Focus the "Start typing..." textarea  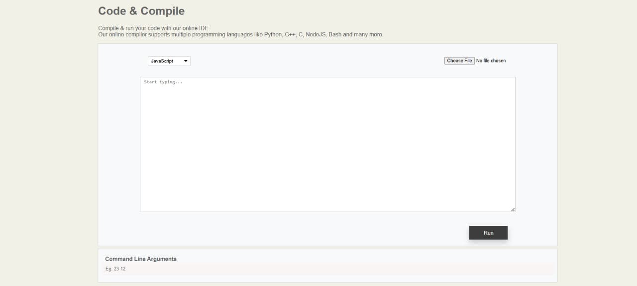(x=328, y=144)
